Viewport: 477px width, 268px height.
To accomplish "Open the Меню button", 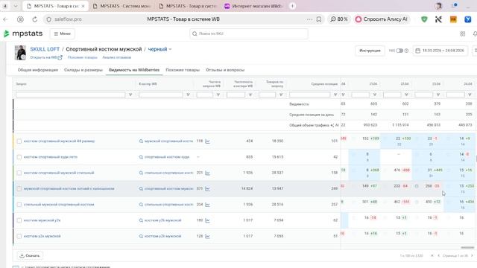I will pyautogui.click(x=63, y=33).
